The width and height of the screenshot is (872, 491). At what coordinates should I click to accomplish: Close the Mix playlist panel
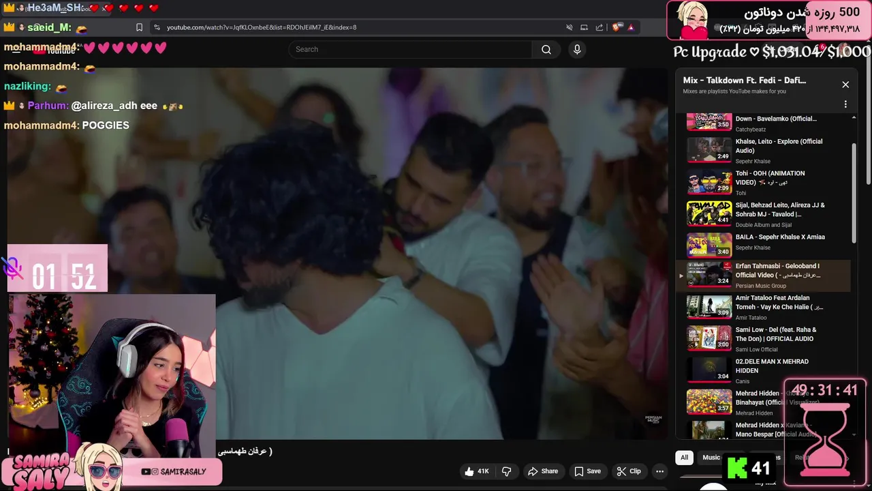(845, 85)
